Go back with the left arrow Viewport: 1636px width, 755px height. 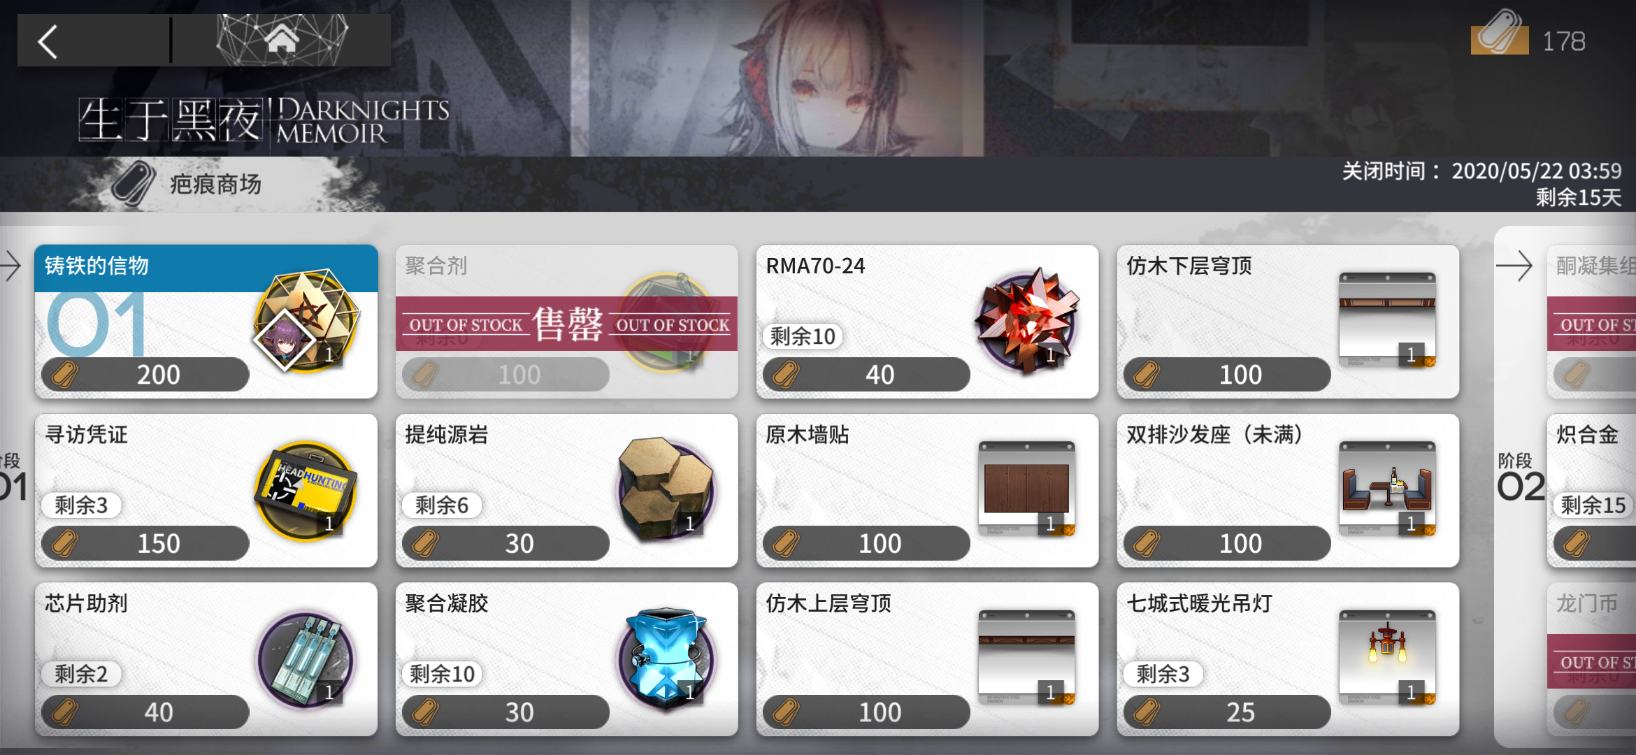[x=48, y=41]
